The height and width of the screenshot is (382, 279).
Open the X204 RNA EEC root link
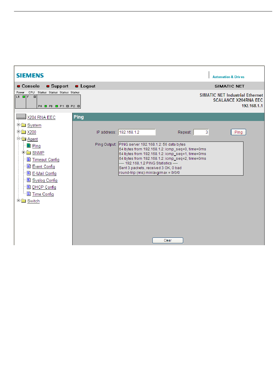pyautogui.click(x=41, y=117)
